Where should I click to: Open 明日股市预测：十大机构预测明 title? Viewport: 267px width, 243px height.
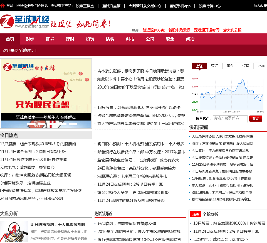(58, 225)
